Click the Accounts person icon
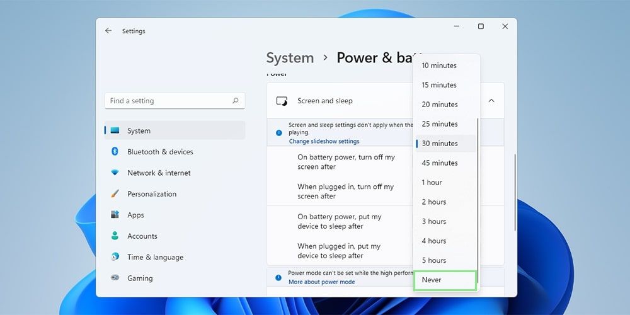 tap(115, 236)
